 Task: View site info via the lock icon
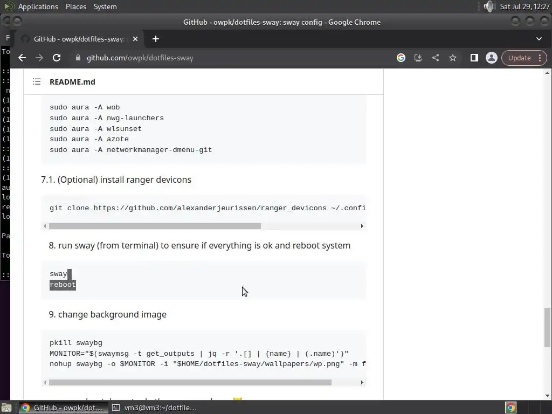tap(78, 58)
